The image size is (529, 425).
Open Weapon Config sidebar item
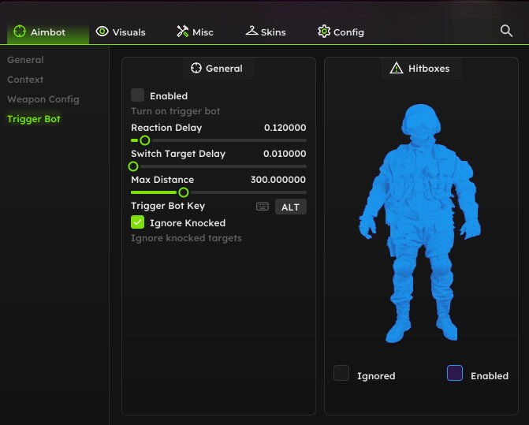tap(43, 99)
